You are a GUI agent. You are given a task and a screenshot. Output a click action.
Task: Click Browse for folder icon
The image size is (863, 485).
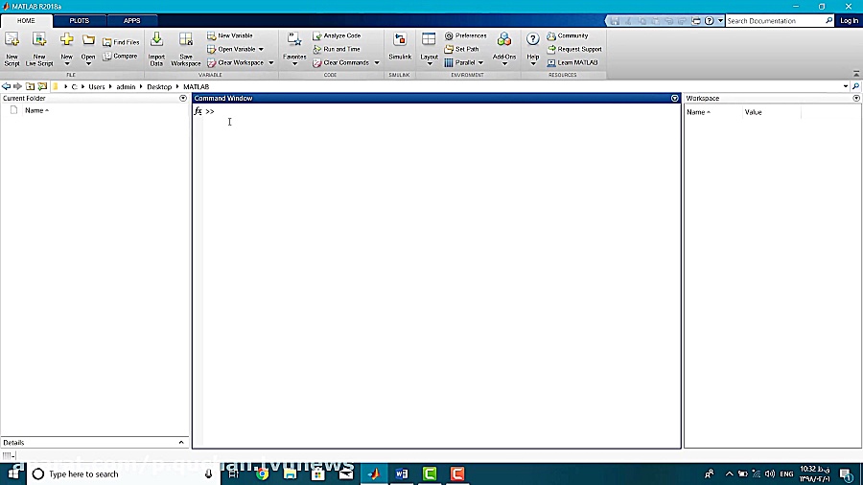(x=42, y=86)
